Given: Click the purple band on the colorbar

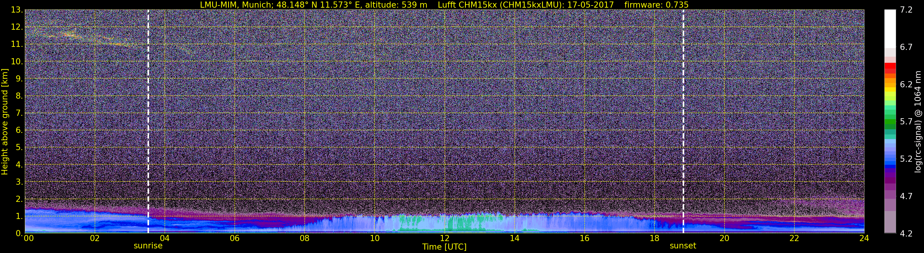Looking at the screenshot, I should tap(890, 176).
